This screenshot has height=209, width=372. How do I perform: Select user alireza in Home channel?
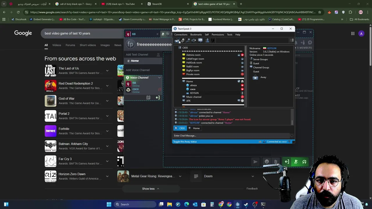tap(193, 85)
